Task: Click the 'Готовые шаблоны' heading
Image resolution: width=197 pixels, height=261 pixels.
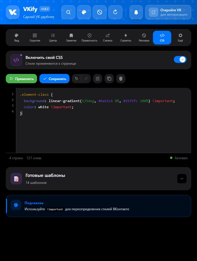Action: pyautogui.click(x=45, y=175)
